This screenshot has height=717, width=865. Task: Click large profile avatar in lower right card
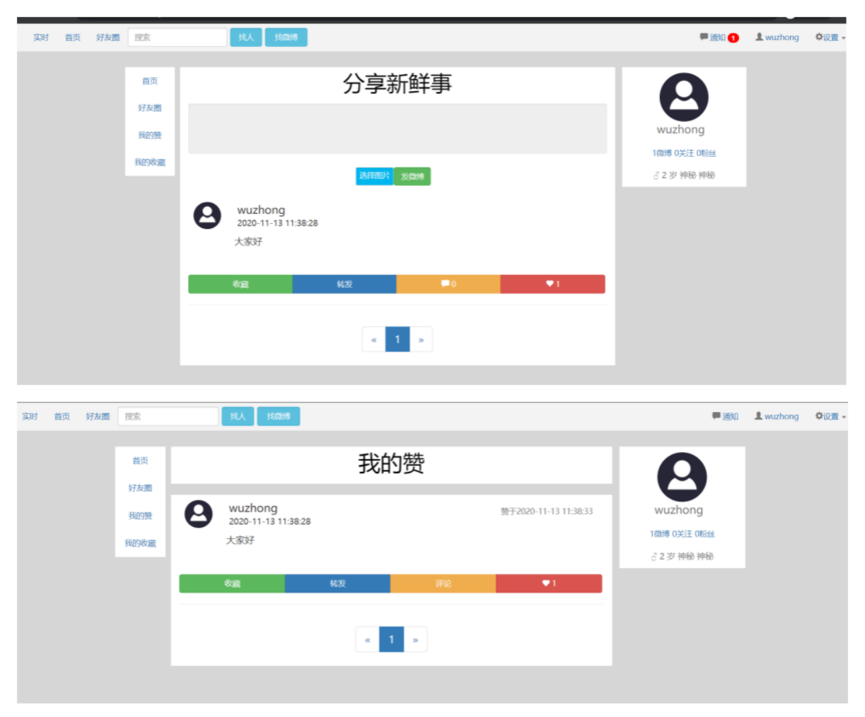pos(682,477)
